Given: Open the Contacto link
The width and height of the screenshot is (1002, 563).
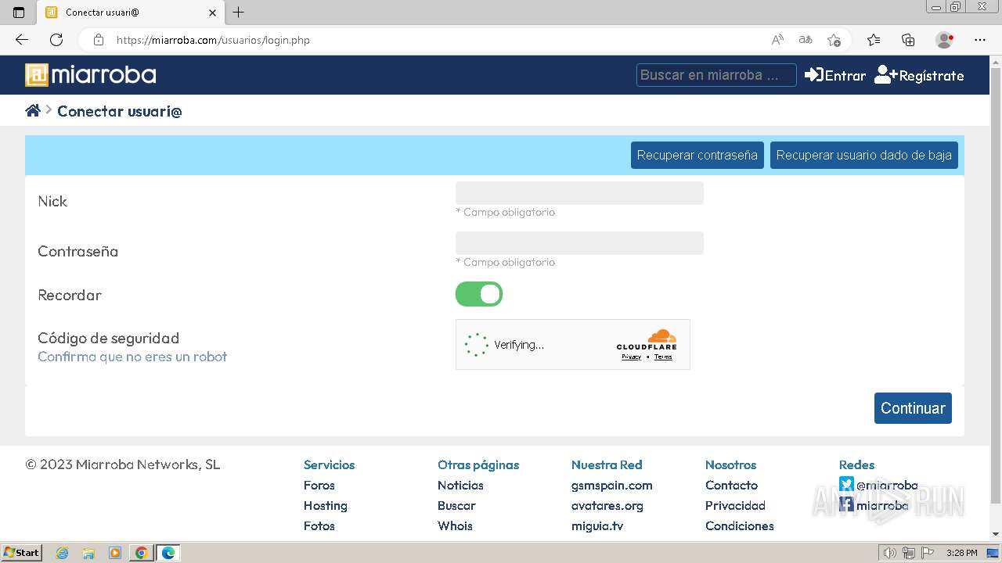Looking at the screenshot, I should click(x=731, y=485).
